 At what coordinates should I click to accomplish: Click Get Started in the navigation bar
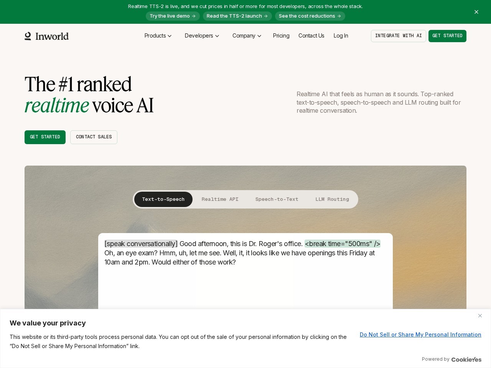click(447, 36)
